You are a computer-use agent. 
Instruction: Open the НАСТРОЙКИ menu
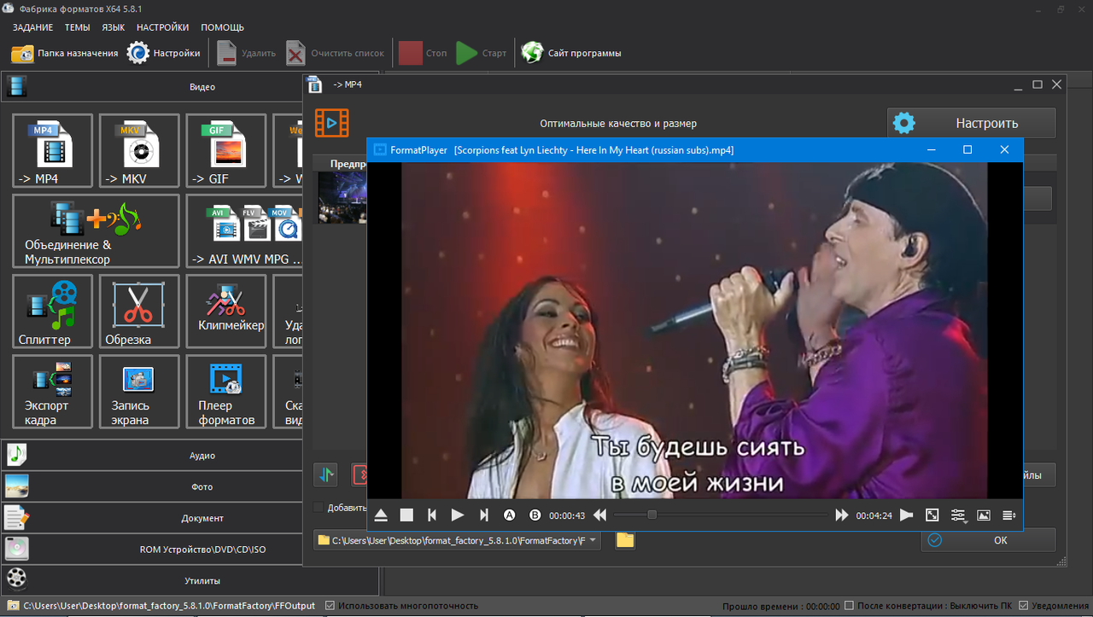pos(163,27)
